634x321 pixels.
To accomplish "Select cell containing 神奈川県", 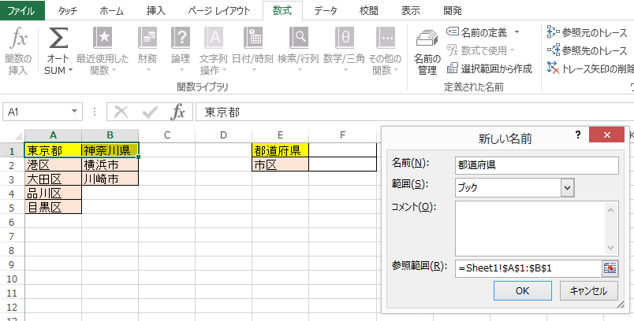I will tap(110, 150).
